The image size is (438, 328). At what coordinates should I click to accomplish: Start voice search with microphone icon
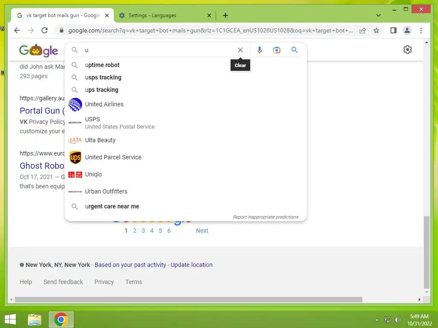click(260, 50)
